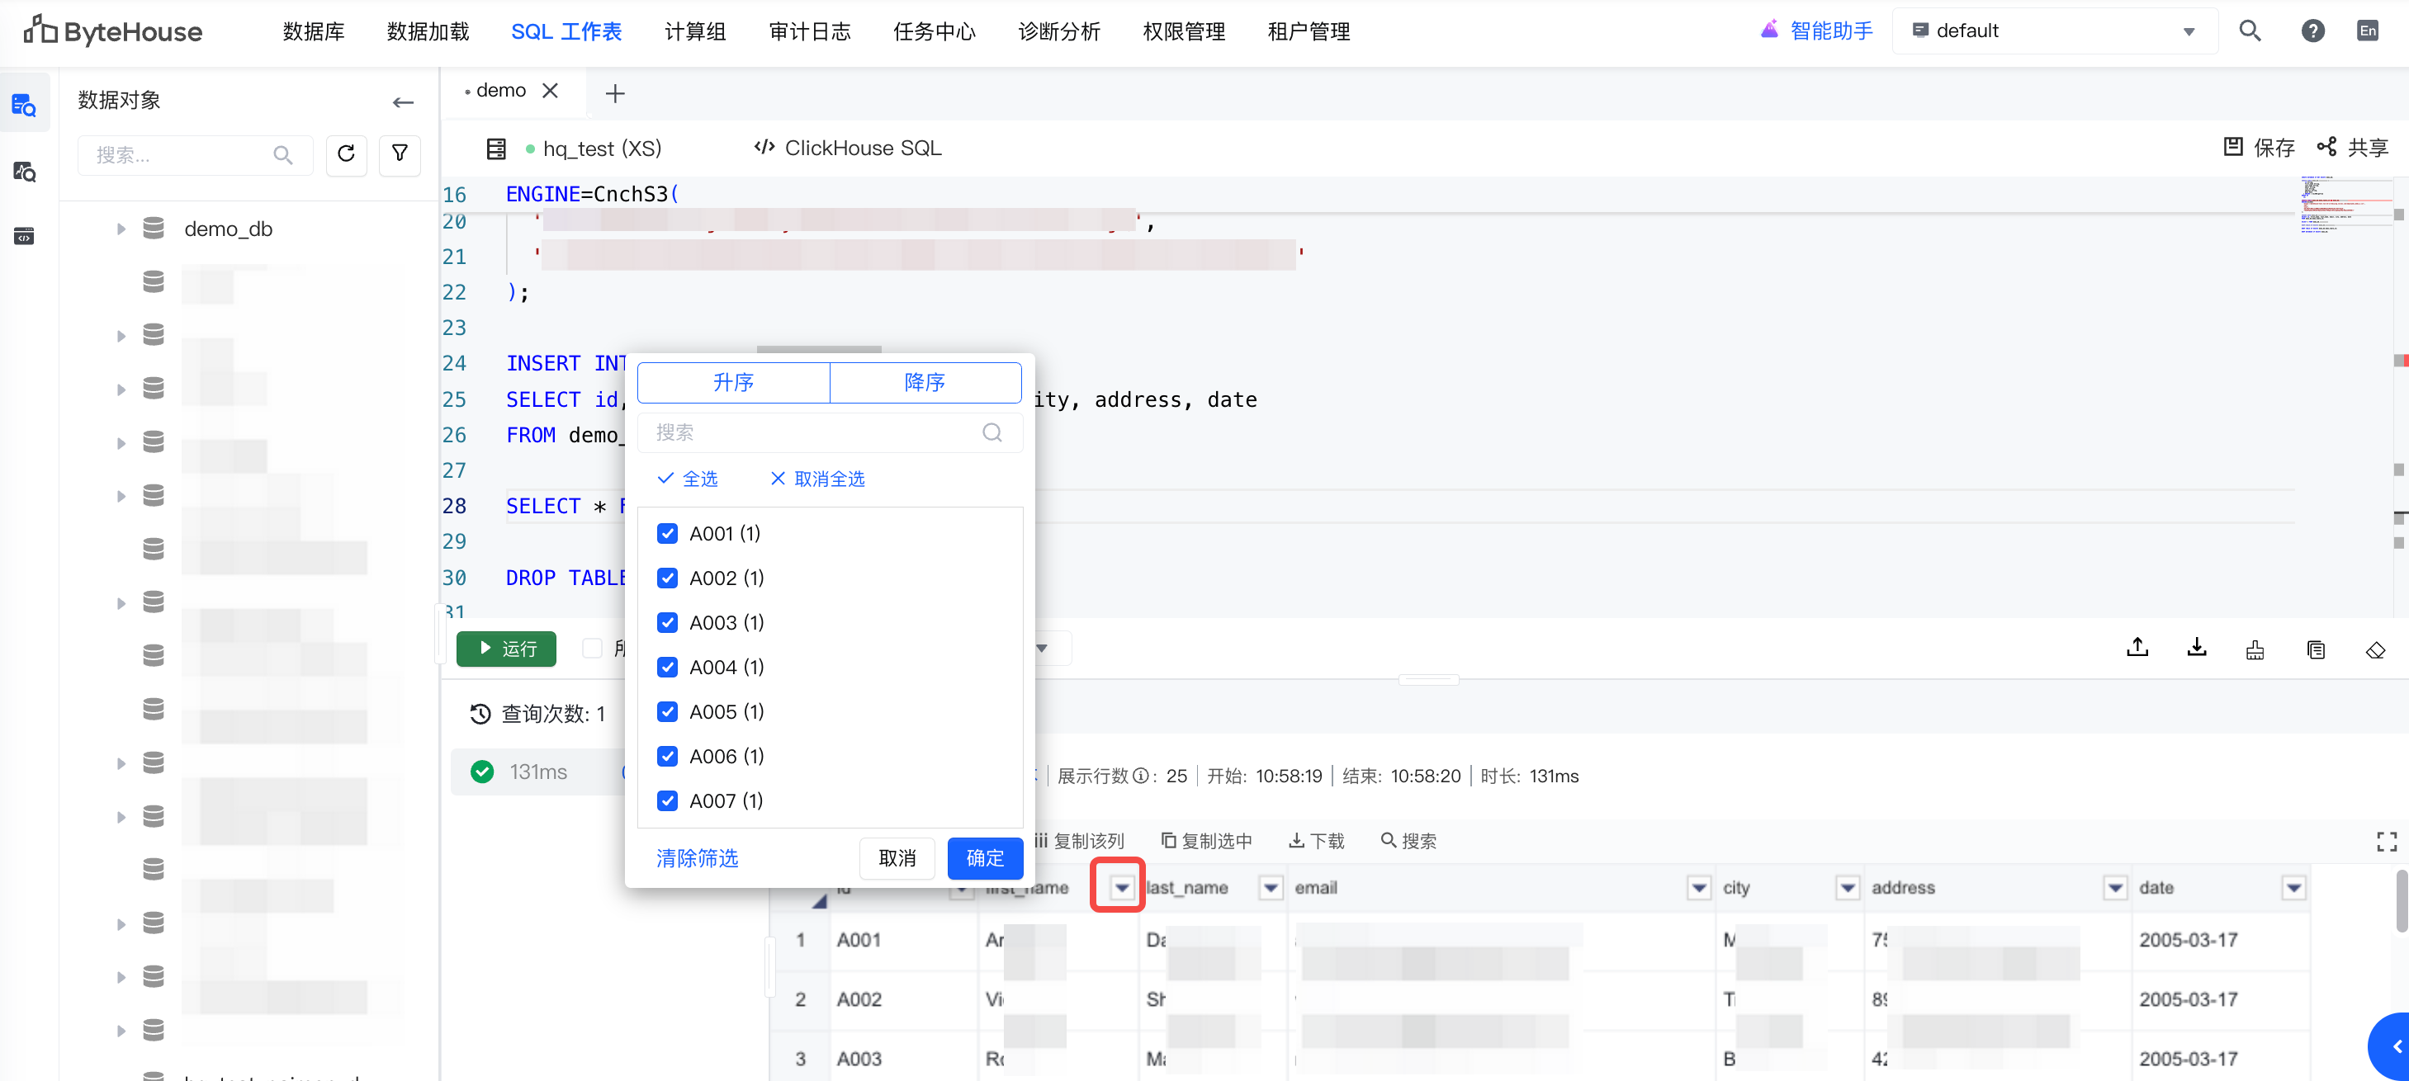Click the eraser clear results icon
Screen dimensions: 2409x1081
click(x=2374, y=650)
